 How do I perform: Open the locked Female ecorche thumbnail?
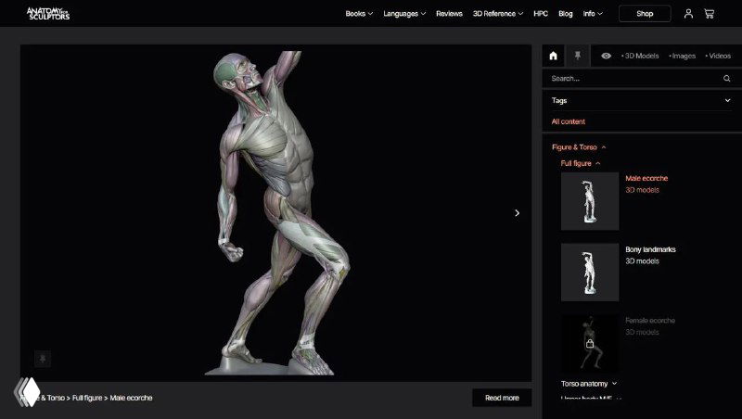[590, 343]
